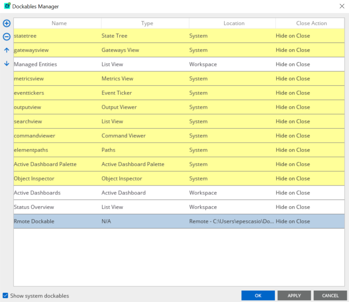
Task: Uncheck Show system dockables checkbox
Action: pos(5,296)
